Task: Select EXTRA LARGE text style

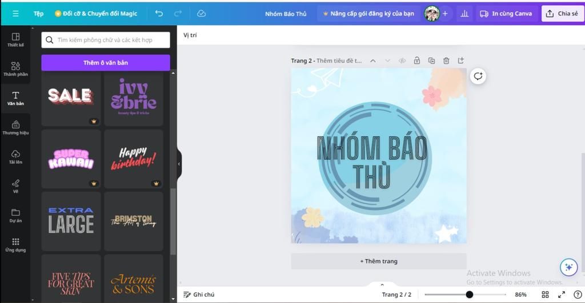Action: [x=71, y=221]
